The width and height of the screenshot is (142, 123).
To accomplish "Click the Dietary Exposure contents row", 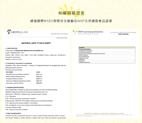I will click(x=107, y=55).
